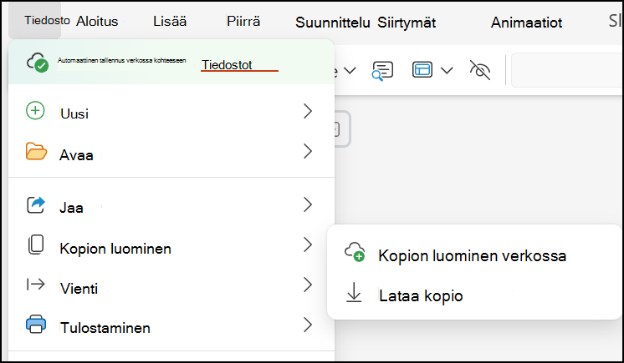The width and height of the screenshot is (624, 363).
Task: Select the Uusi menu entry
Action: pyautogui.click(x=171, y=113)
